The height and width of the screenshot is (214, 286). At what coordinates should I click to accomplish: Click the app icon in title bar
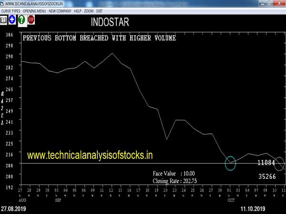coord(3,3)
